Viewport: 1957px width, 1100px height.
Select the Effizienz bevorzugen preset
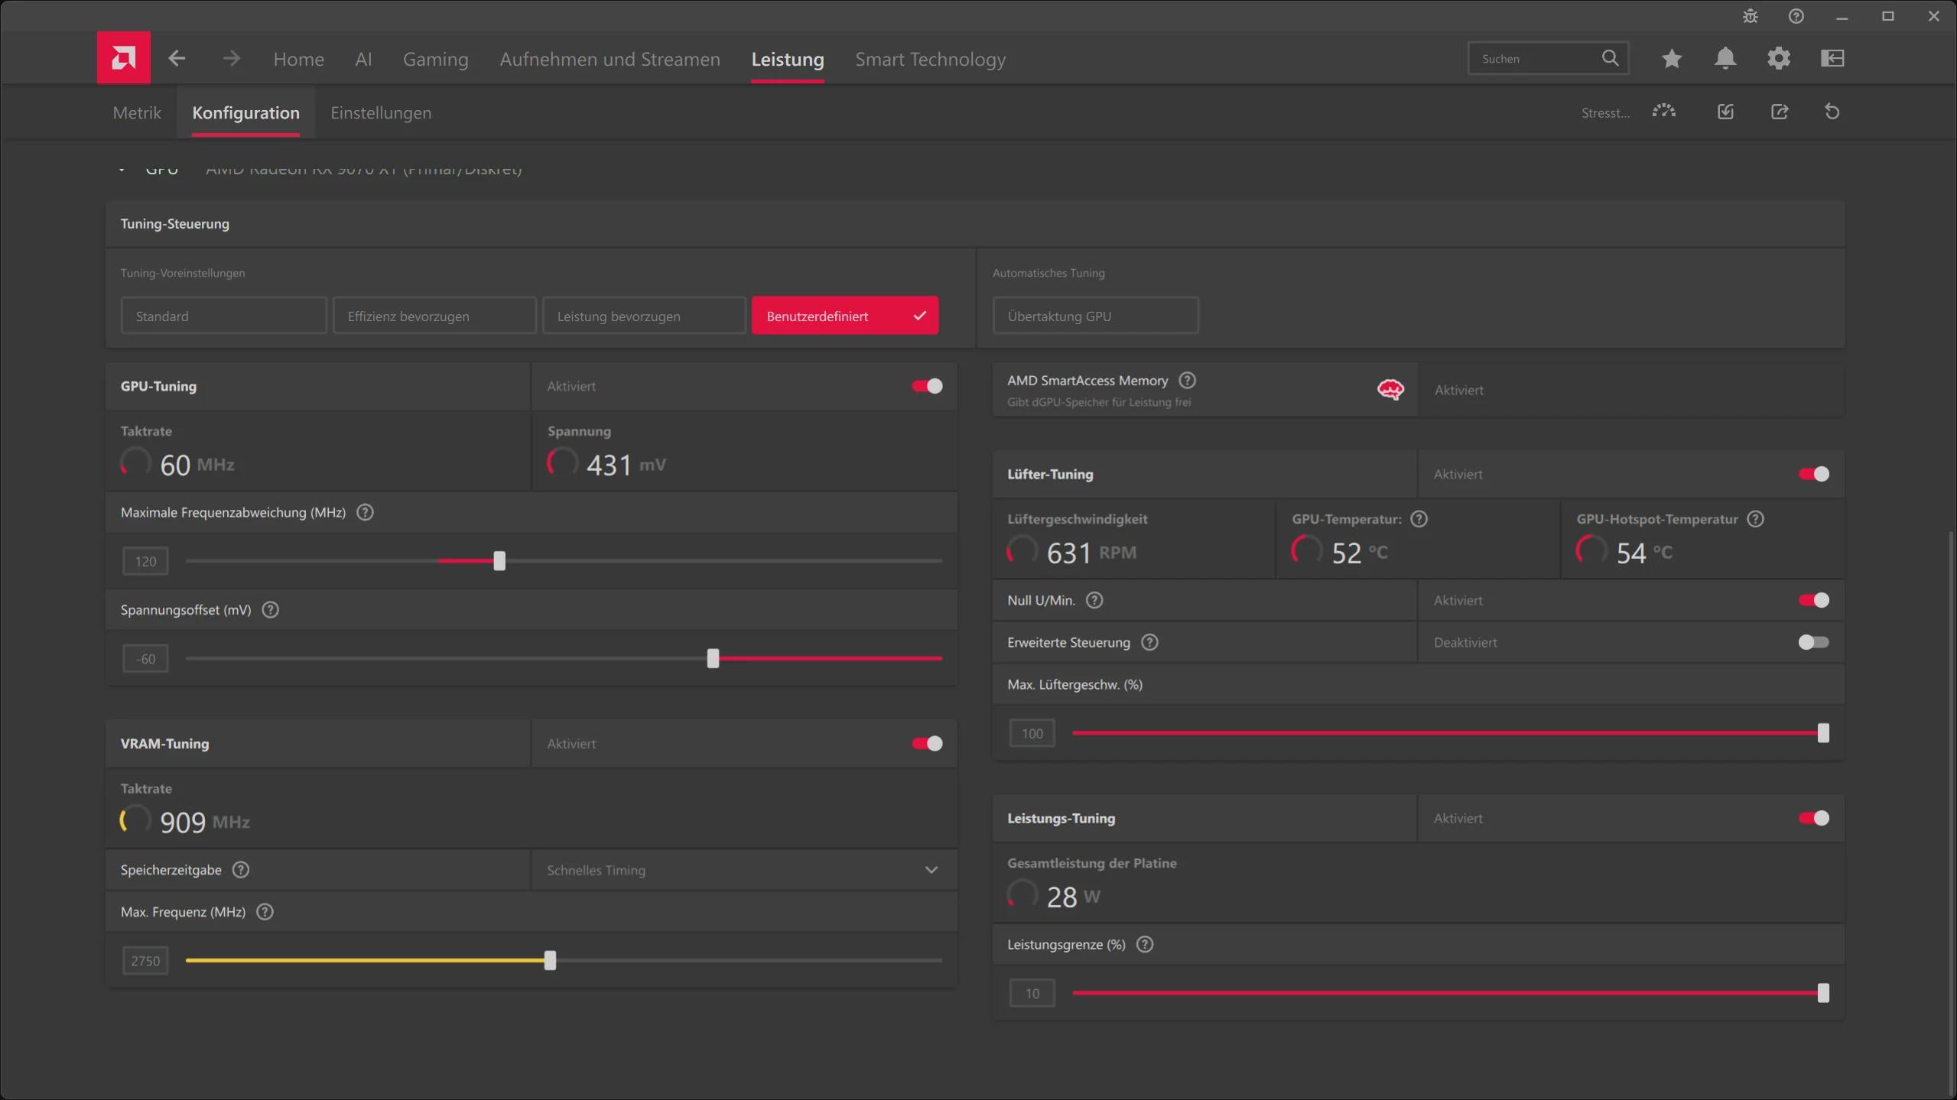(434, 316)
